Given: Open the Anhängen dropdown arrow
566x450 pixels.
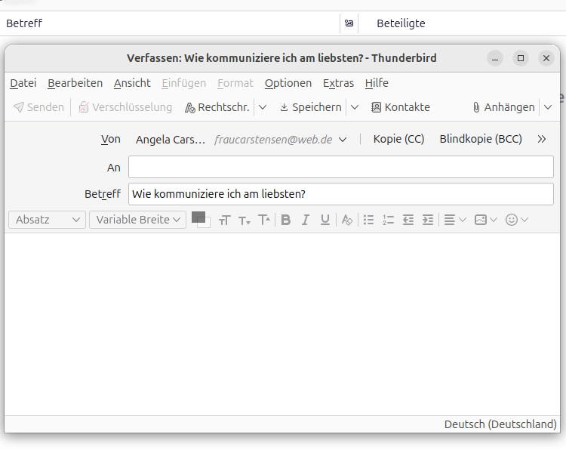Looking at the screenshot, I should tap(548, 107).
